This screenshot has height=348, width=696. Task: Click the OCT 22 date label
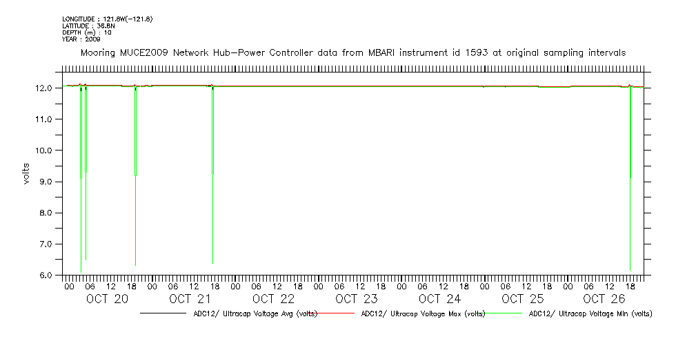click(273, 299)
